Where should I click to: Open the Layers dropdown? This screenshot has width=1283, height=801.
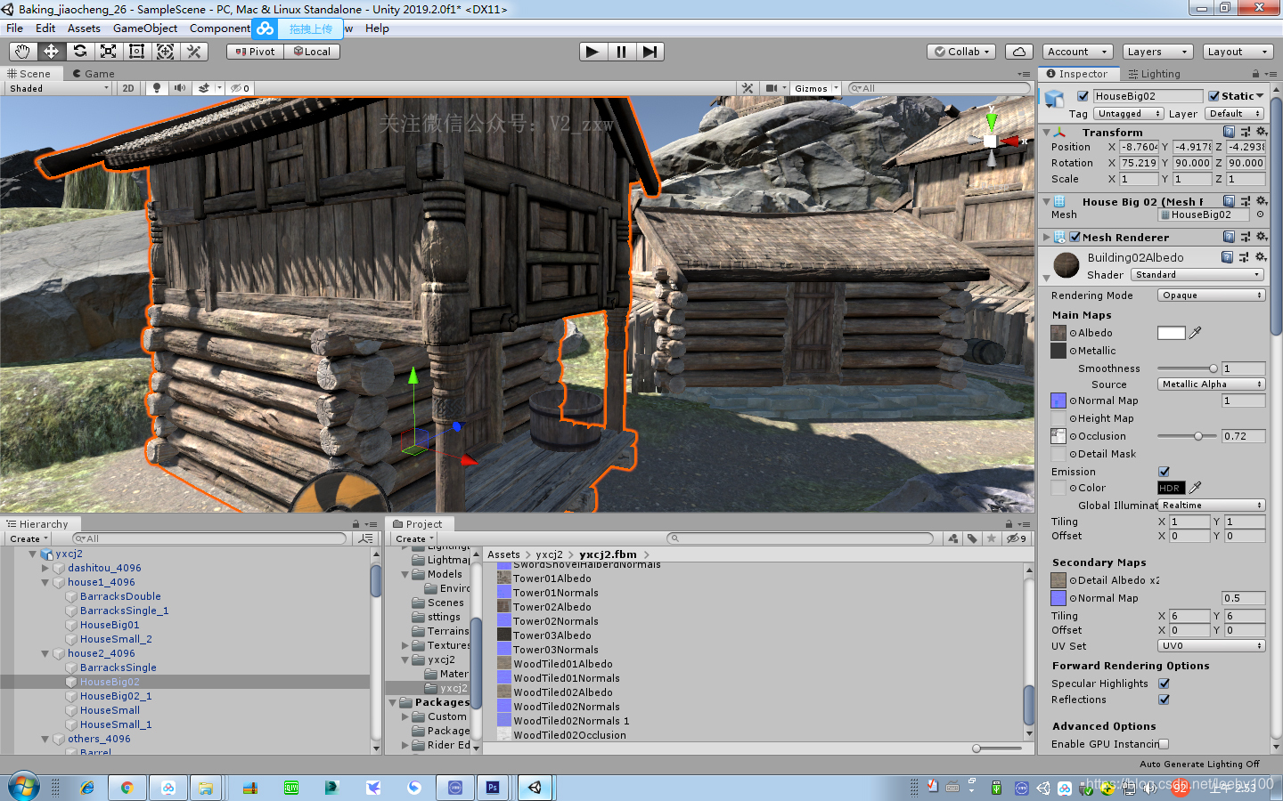pos(1156,52)
